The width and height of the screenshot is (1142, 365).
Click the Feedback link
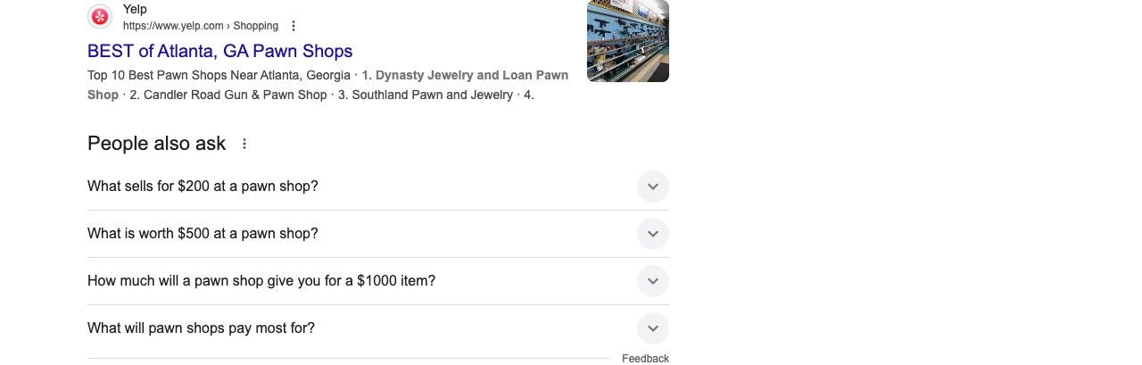tap(645, 359)
